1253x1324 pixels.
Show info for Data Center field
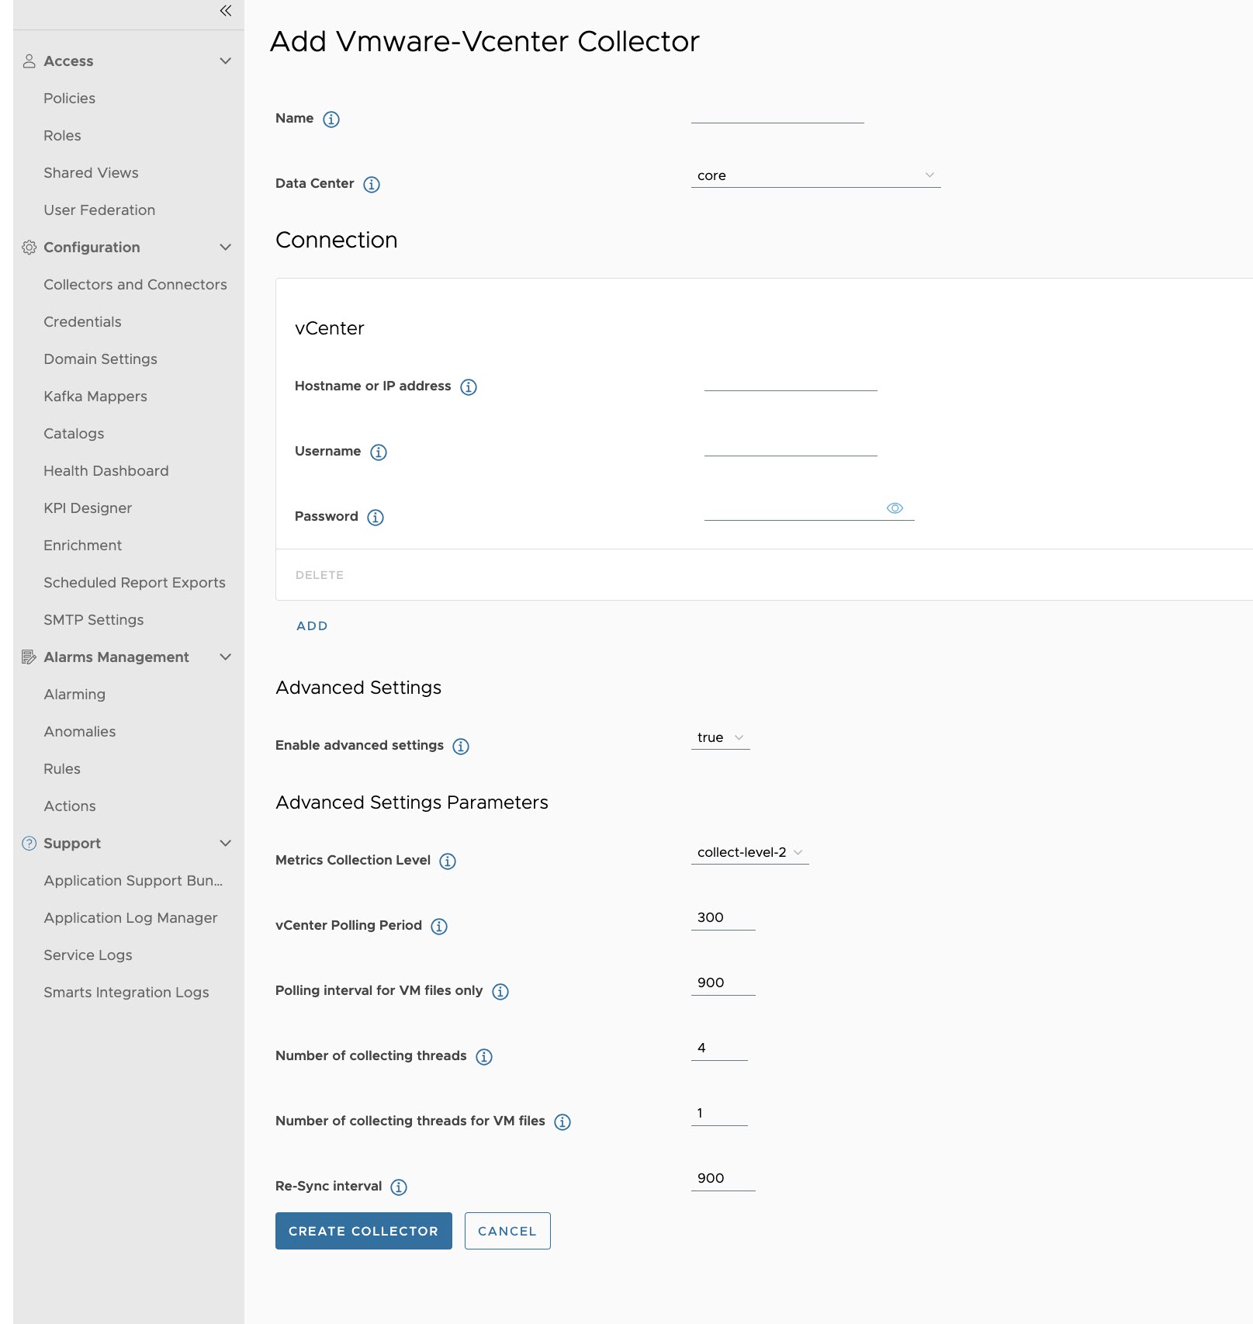point(372,185)
